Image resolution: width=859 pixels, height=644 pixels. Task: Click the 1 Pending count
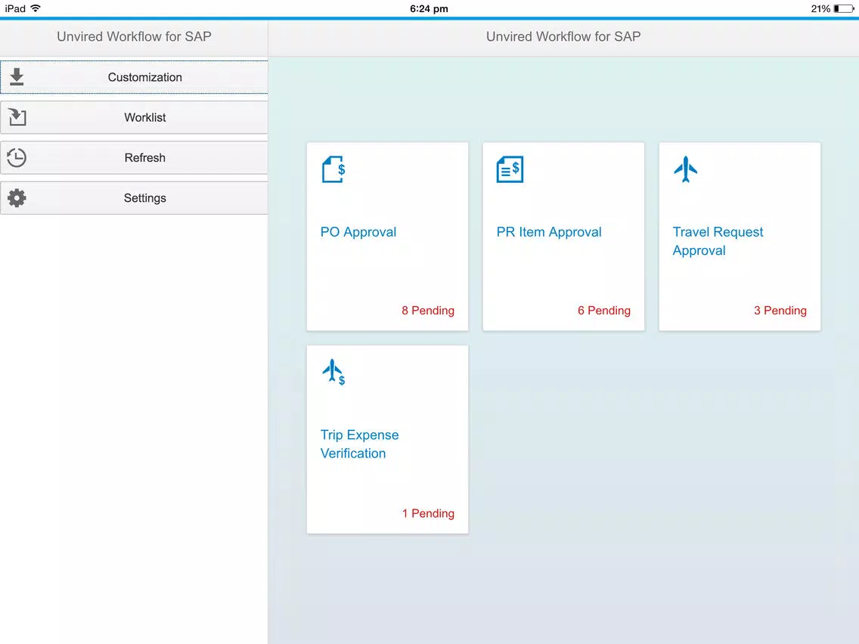click(428, 514)
